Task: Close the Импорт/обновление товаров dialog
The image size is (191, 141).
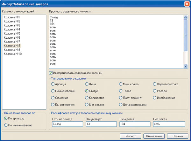Action: pyautogui.click(x=187, y=4)
